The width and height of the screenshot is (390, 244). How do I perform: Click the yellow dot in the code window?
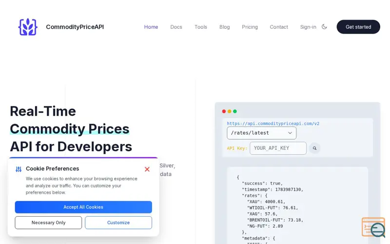pos(229,111)
